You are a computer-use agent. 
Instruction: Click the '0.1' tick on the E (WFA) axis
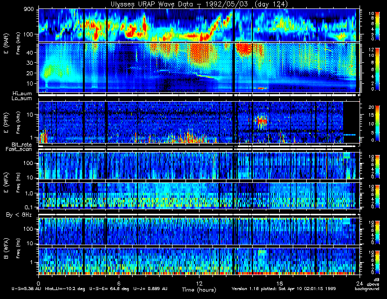pos(28,207)
